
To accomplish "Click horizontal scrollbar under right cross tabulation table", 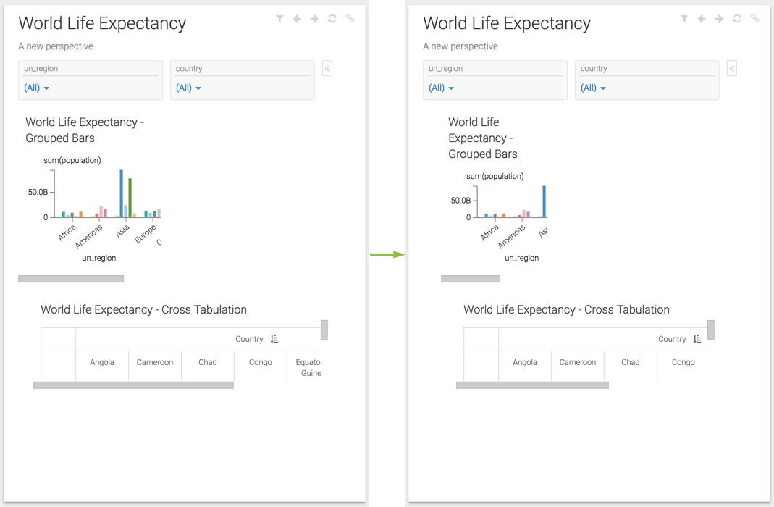I will tap(532, 385).
